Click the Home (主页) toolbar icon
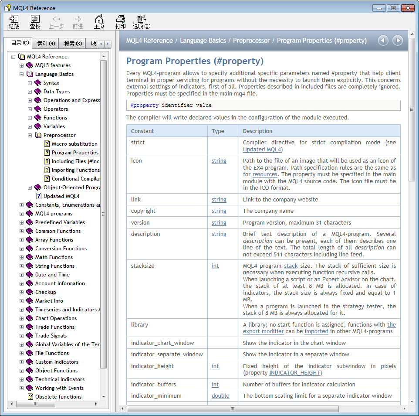Screen dimensions: 419x416 coord(99,22)
